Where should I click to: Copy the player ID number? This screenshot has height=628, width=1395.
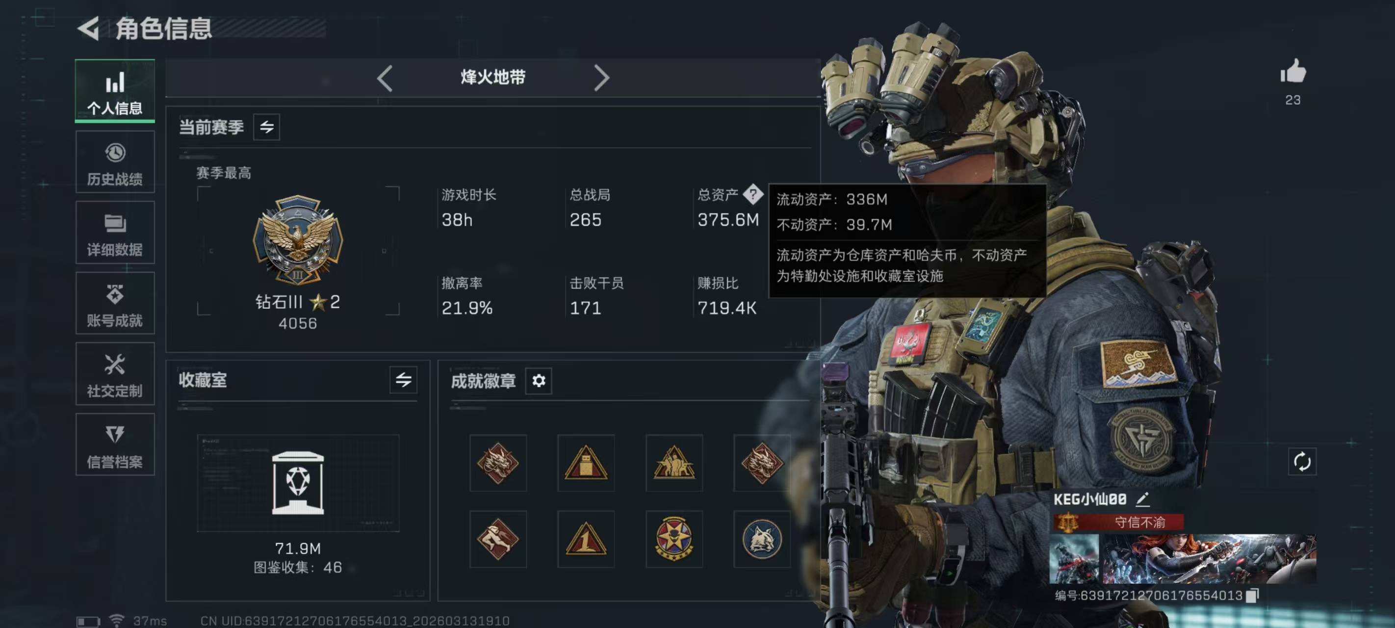pyautogui.click(x=1252, y=596)
